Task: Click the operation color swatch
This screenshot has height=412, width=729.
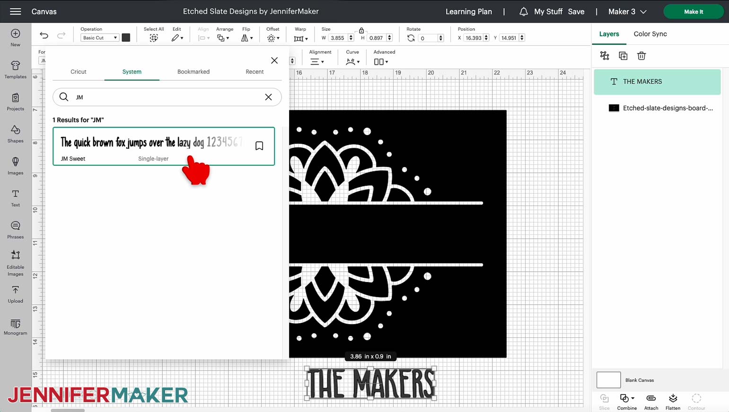Action: coord(126,38)
